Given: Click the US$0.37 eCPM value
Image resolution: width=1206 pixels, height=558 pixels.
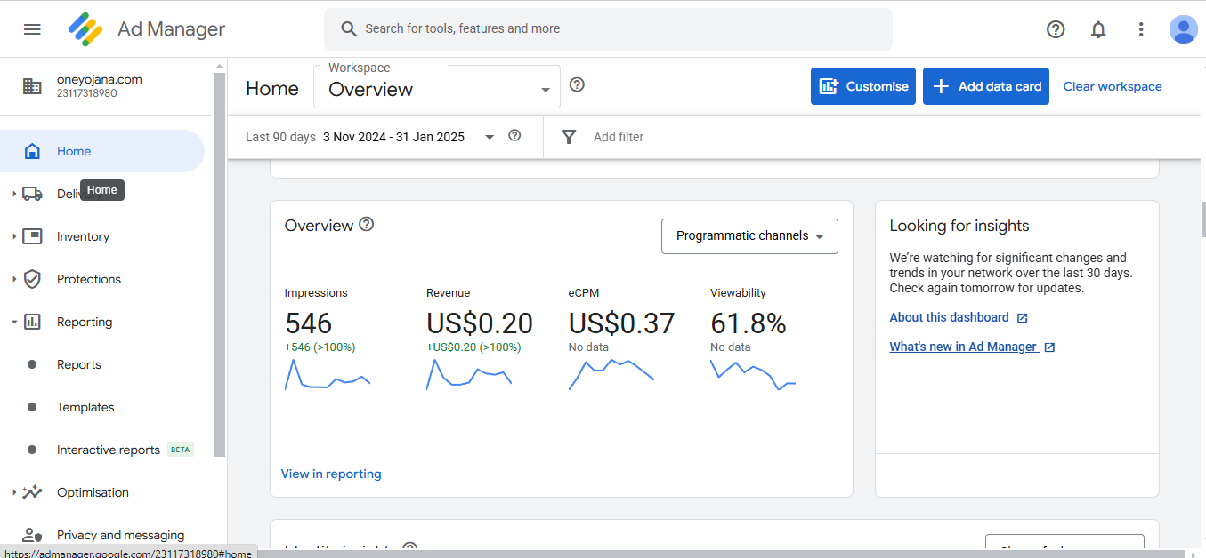Looking at the screenshot, I should 622,323.
